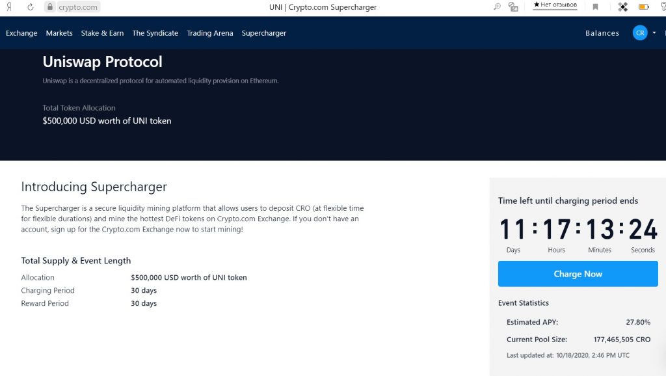Click the checkered diamond extension icon
This screenshot has height=376, width=666.
tap(622, 7)
